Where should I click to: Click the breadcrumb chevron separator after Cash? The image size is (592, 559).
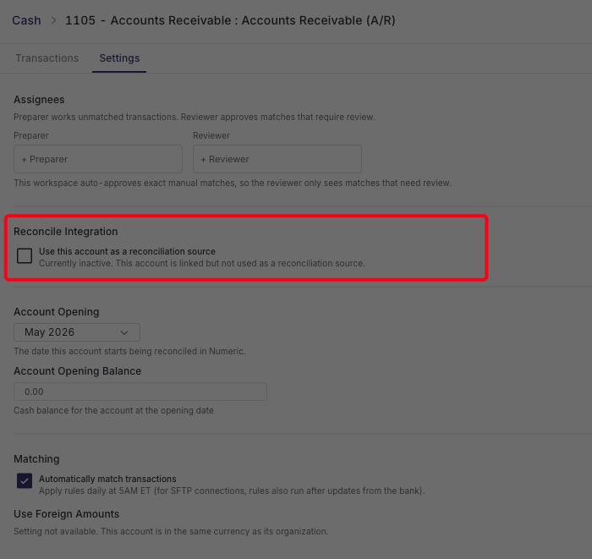click(x=53, y=20)
